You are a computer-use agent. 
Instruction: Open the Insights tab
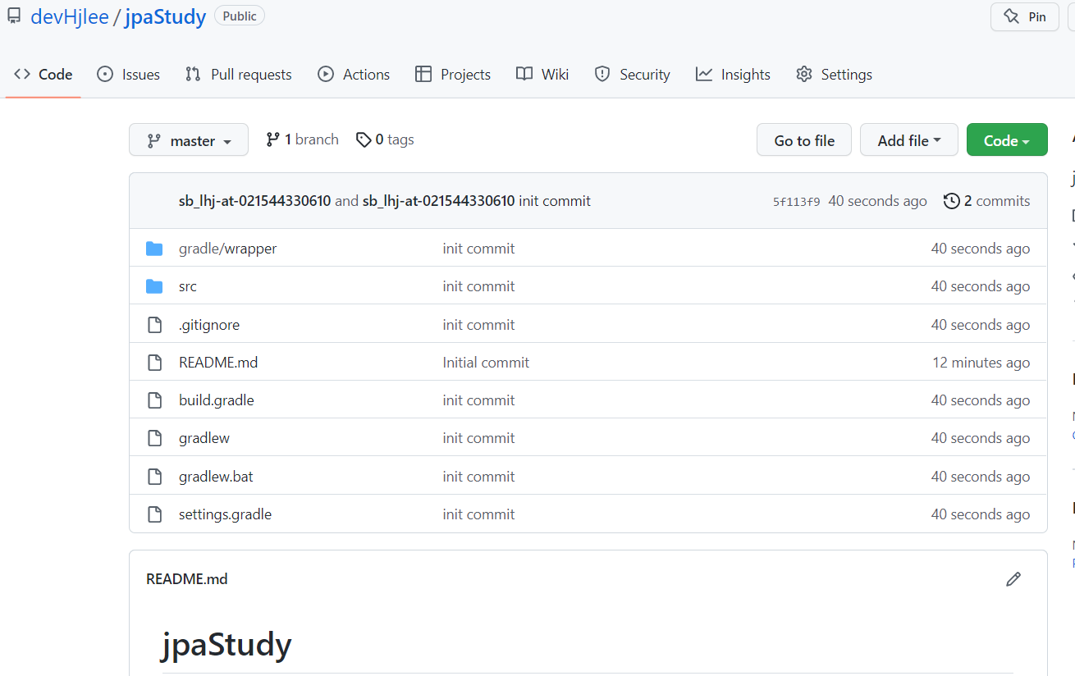(x=733, y=75)
